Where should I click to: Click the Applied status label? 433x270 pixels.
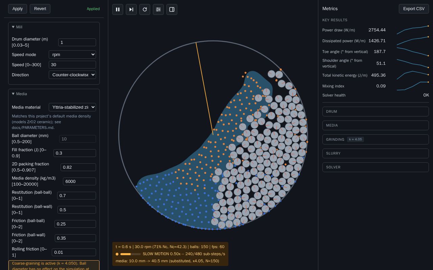pyautogui.click(x=93, y=9)
